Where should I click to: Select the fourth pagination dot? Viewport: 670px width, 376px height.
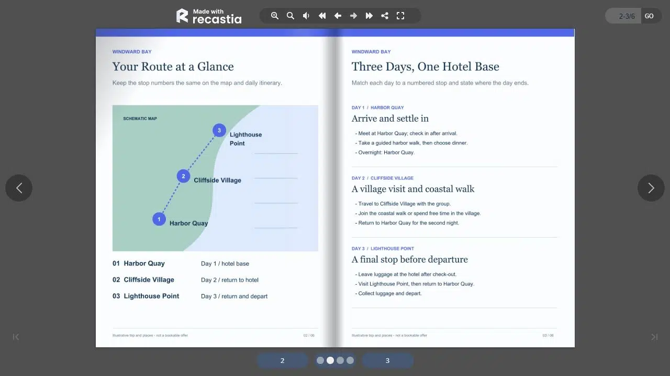point(350,360)
